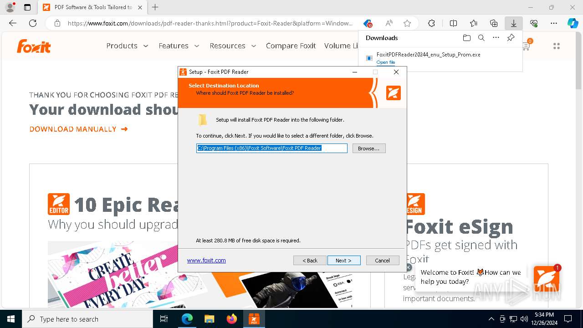Pin the Downloads panel
This screenshot has height=328, width=583.
click(x=511, y=38)
